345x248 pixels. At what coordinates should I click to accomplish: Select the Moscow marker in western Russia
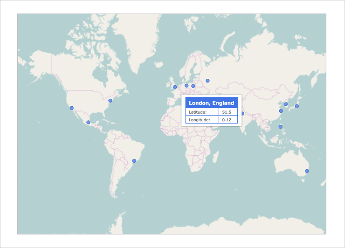207,81
